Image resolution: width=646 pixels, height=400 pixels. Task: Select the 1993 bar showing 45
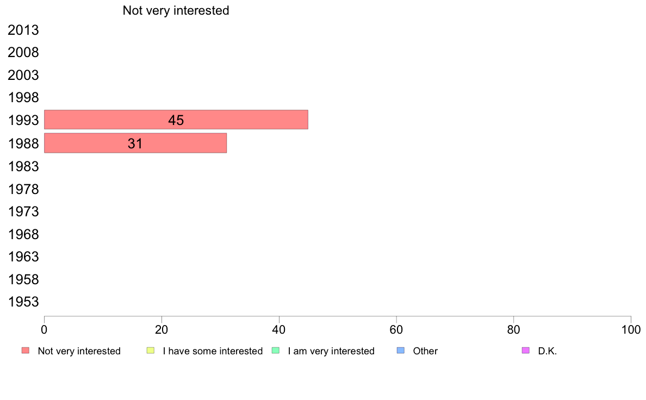point(176,120)
